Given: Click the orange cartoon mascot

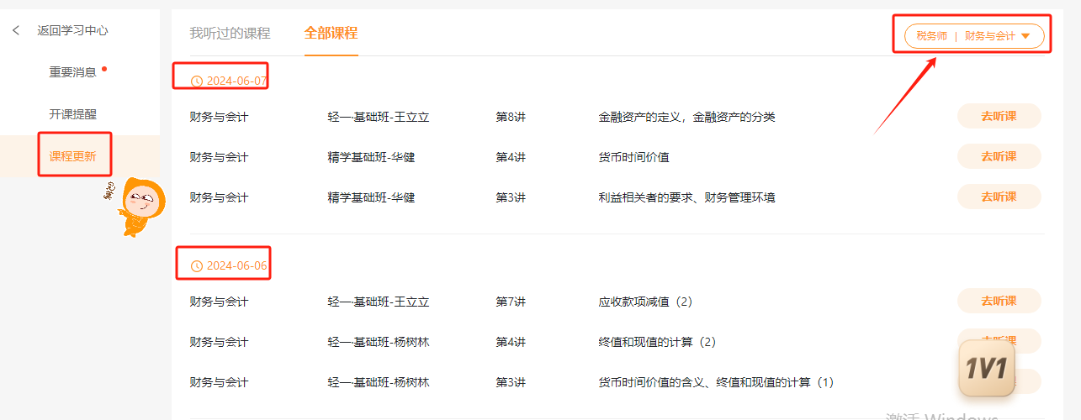Looking at the screenshot, I should (x=140, y=206).
